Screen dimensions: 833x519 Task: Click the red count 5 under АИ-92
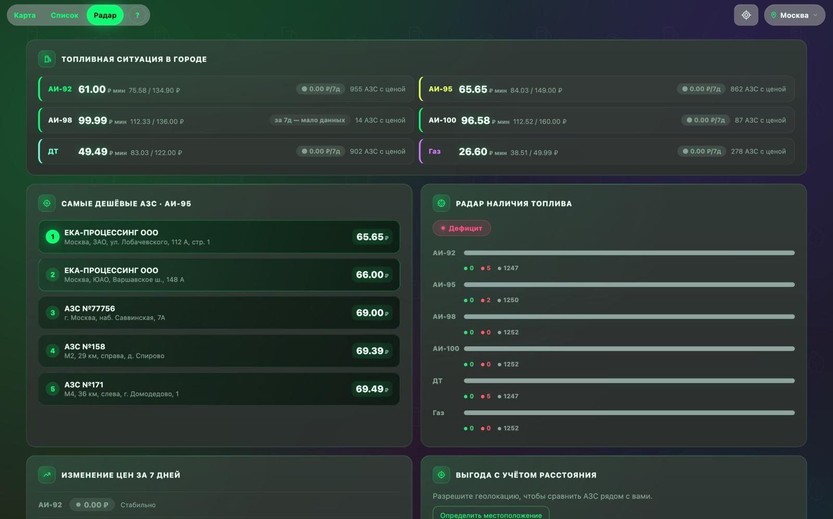tap(486, 268)
